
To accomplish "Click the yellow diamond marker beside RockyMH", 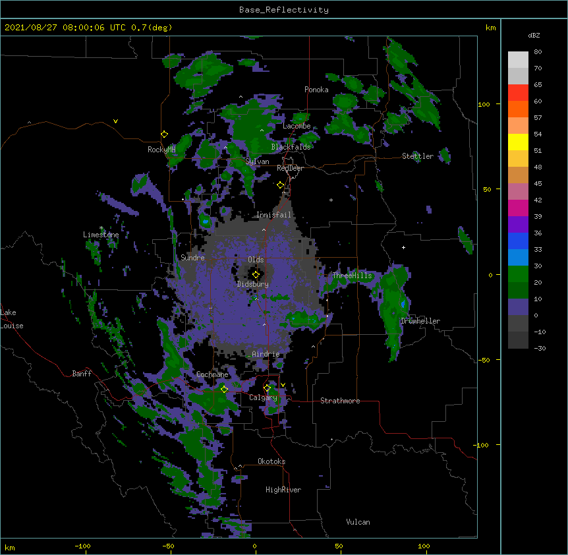I will [165, 134].
